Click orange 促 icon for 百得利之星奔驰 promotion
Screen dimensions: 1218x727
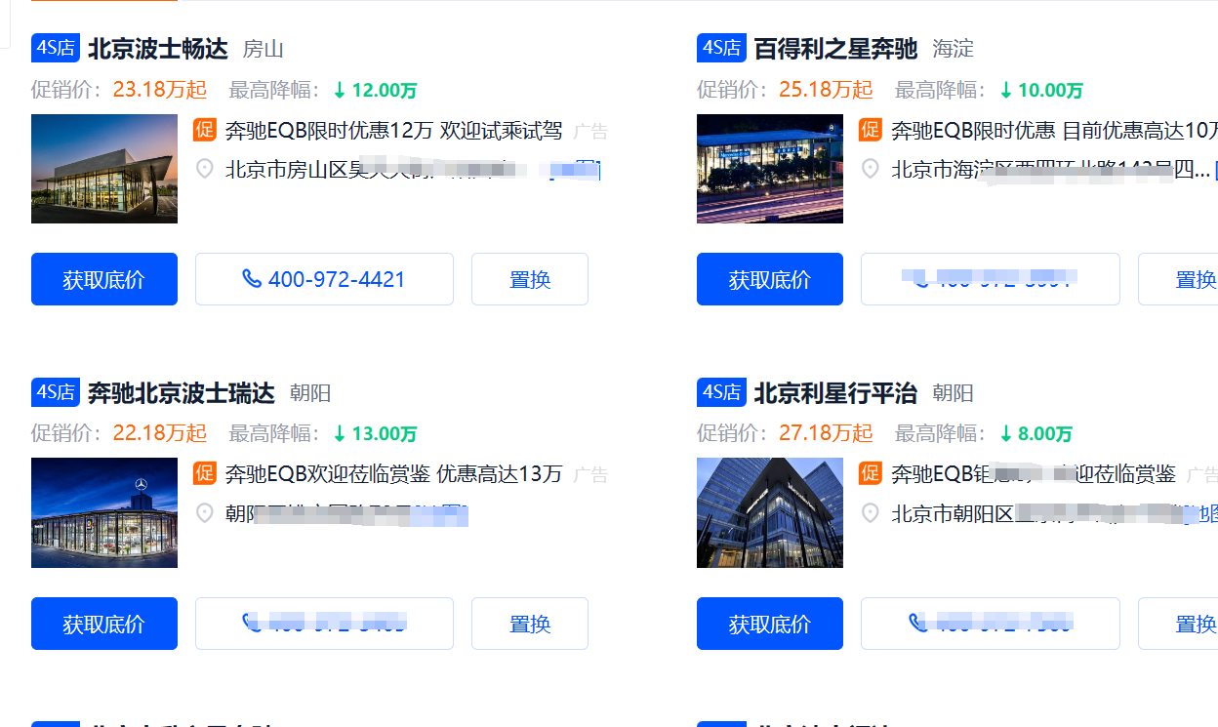click(x=870, y=130)
